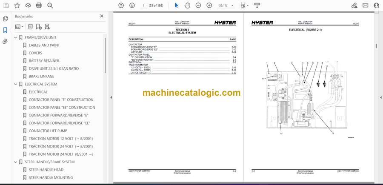Click the bookmarks panel vertical scrollbar

[x=105, y=55]
